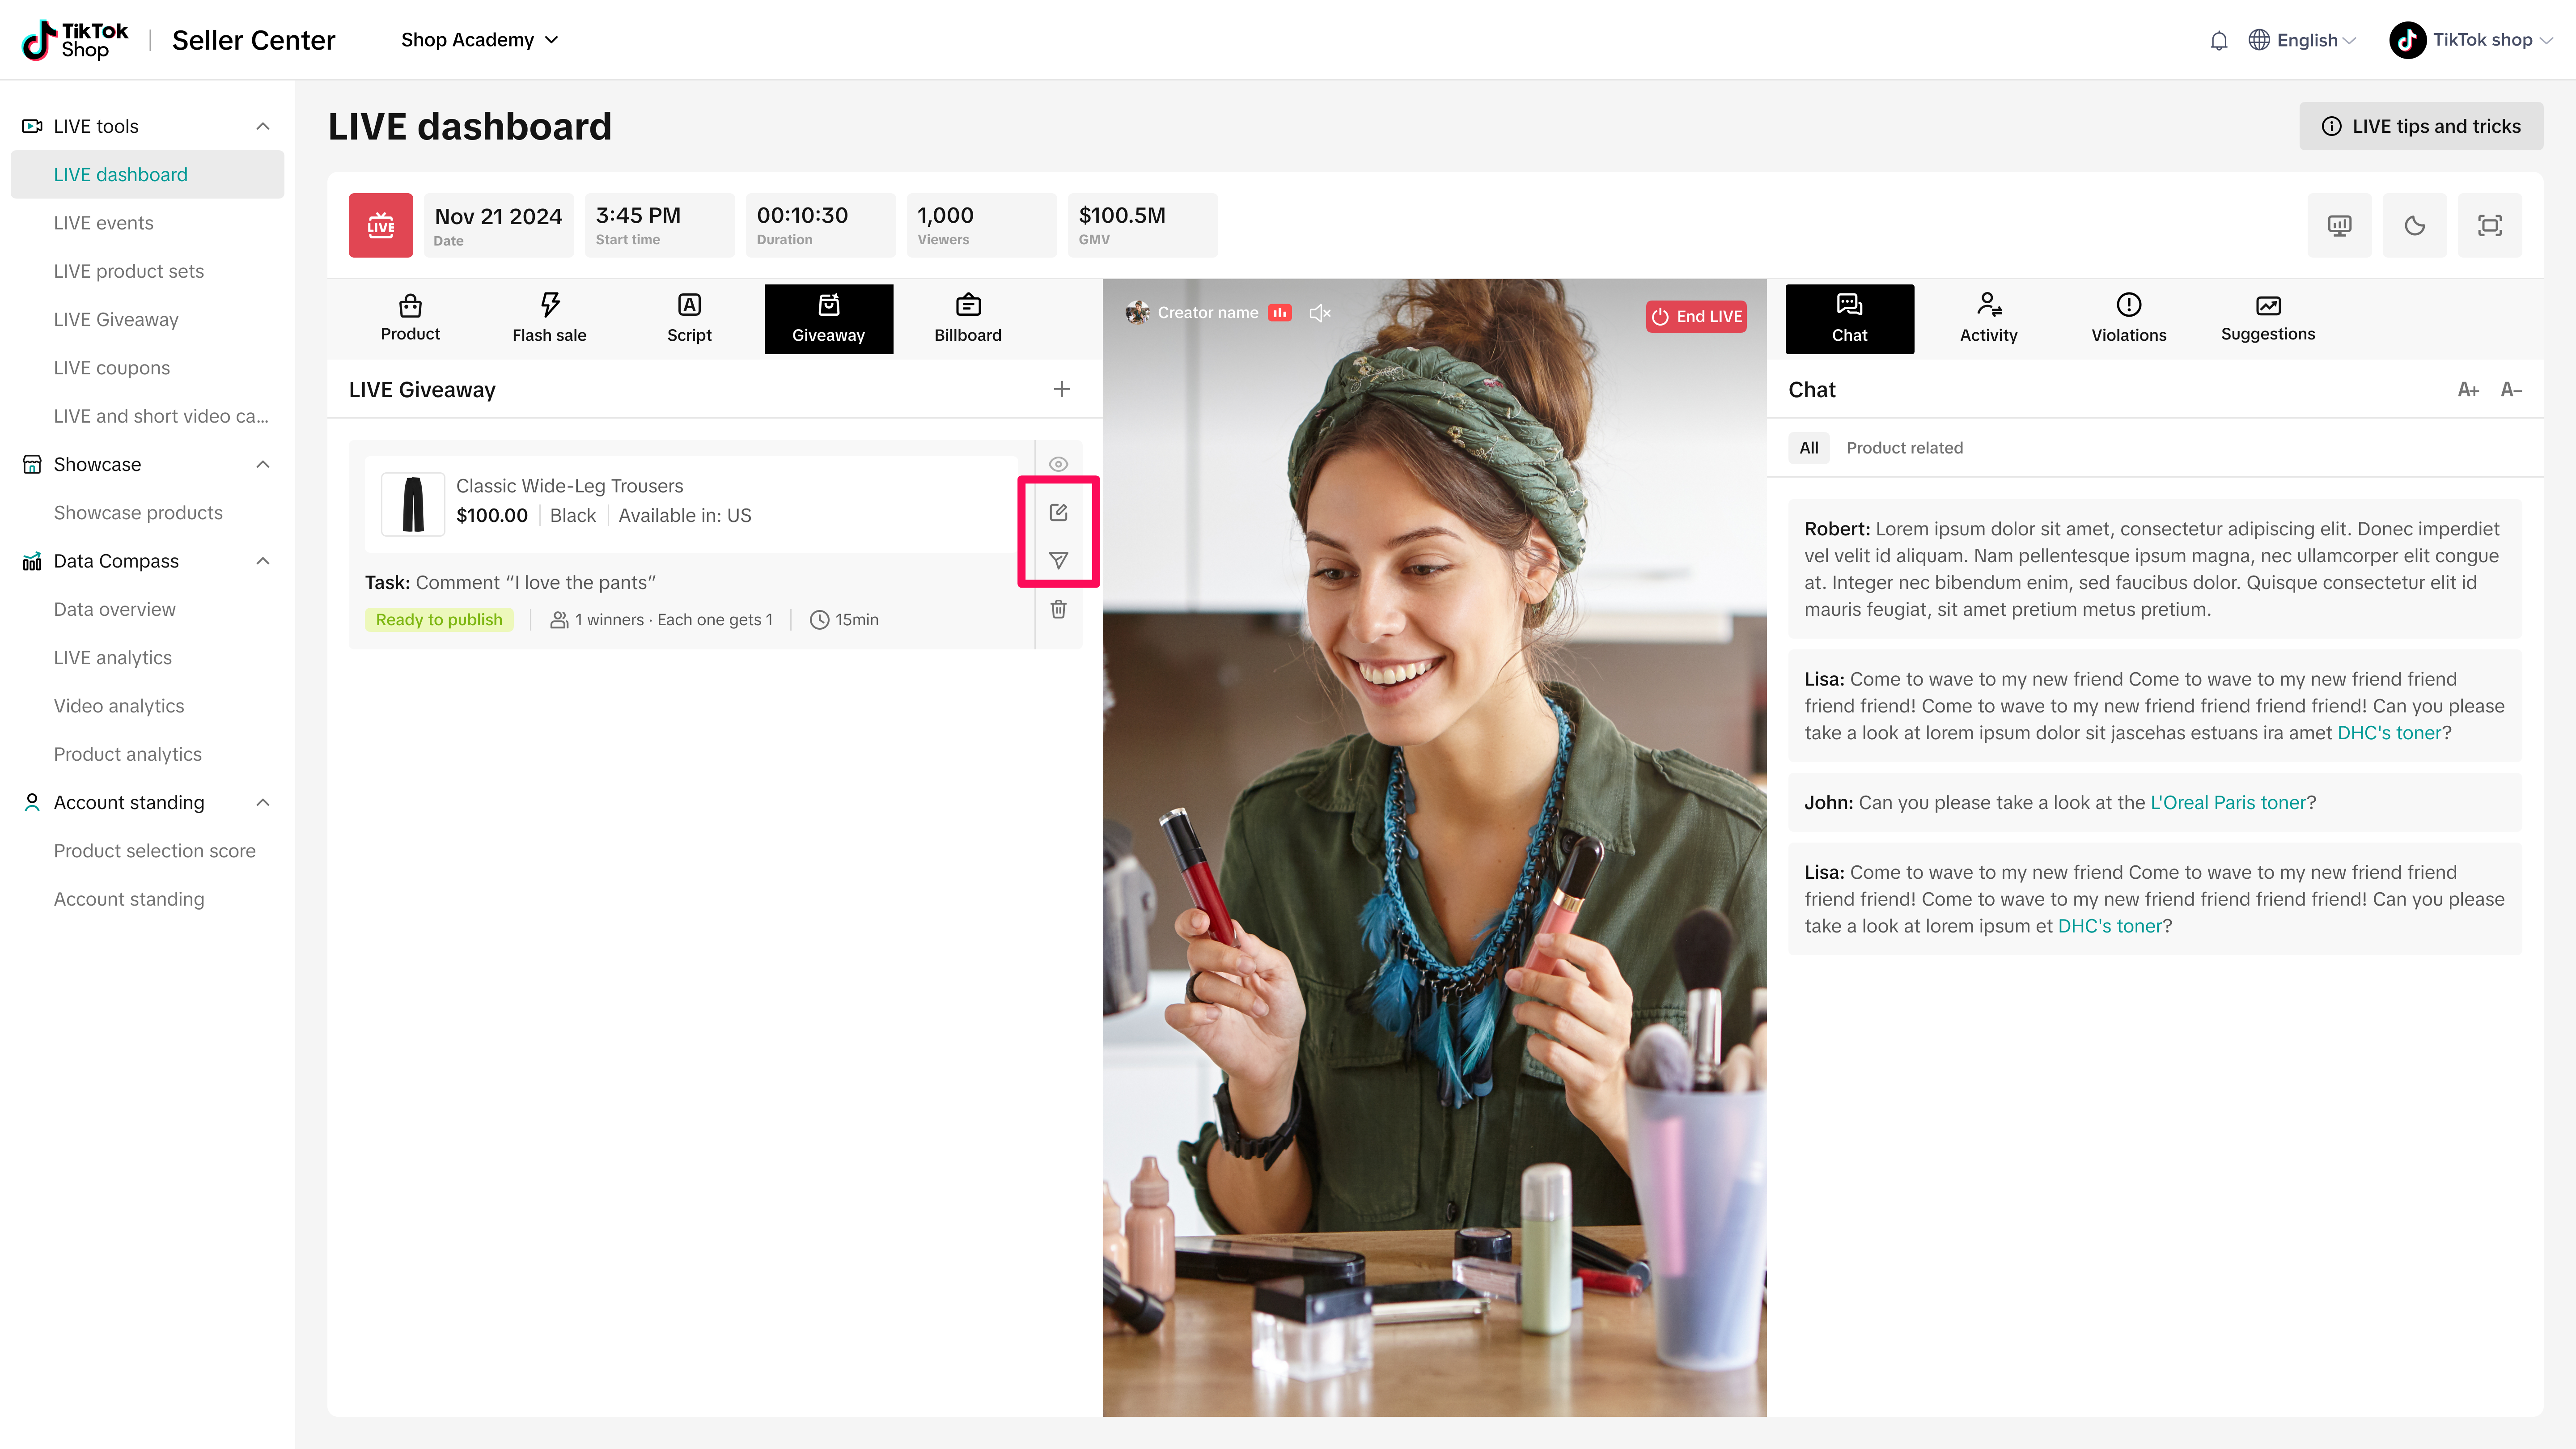Open the presentation screen icon
Viewport: 2576px width, 1449px height.
coord(2339,225)
